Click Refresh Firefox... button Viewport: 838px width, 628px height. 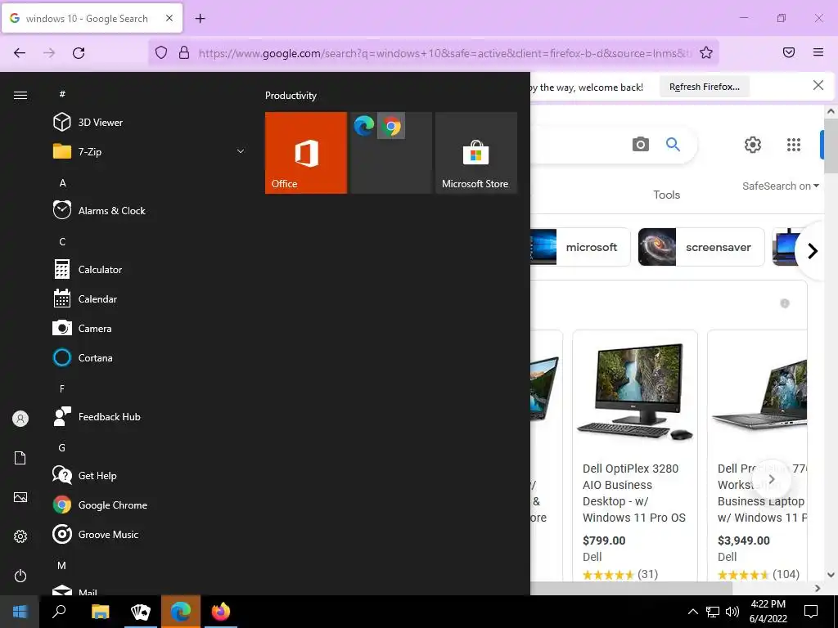pyautogui.click(x=705, y=87)
